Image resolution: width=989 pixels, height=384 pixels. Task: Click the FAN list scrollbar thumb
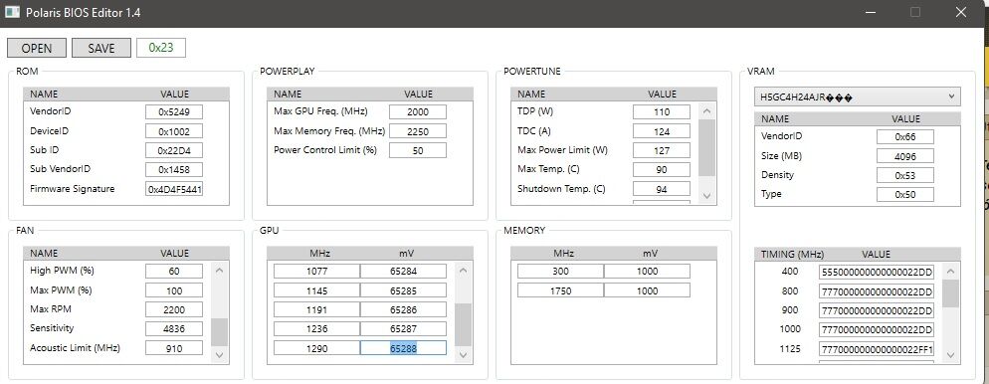pyautogui.click(x=219, y=332)
